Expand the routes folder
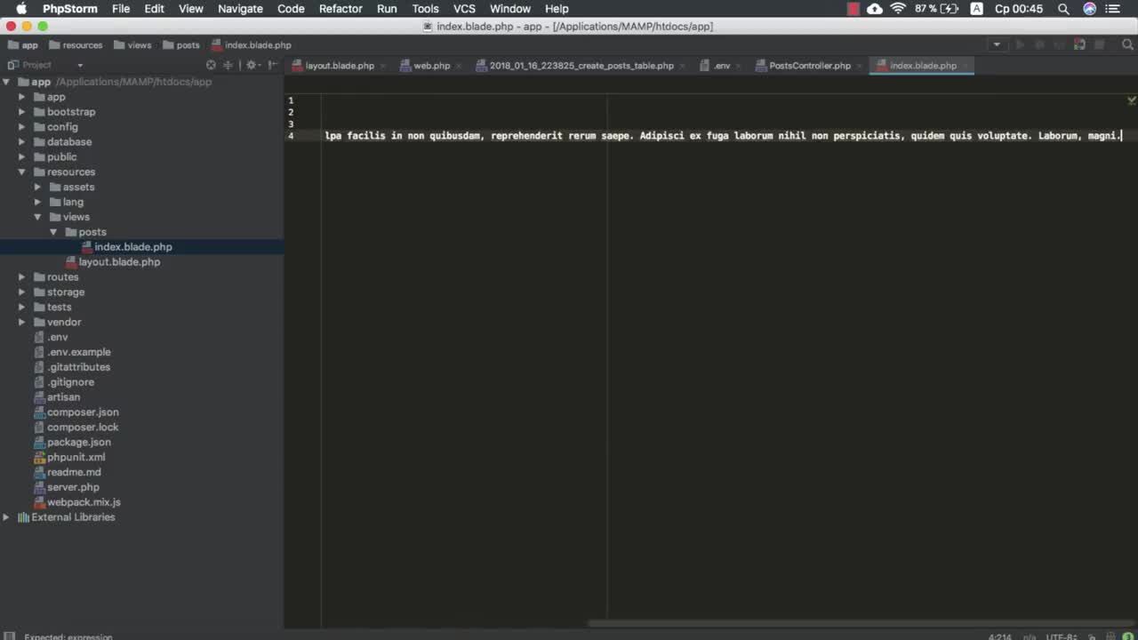This screenshot has height=640, width=1138. point(22,277)
